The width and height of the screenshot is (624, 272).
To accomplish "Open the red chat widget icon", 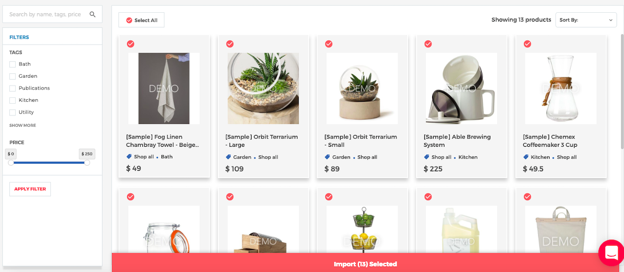I will click(611, 253).
